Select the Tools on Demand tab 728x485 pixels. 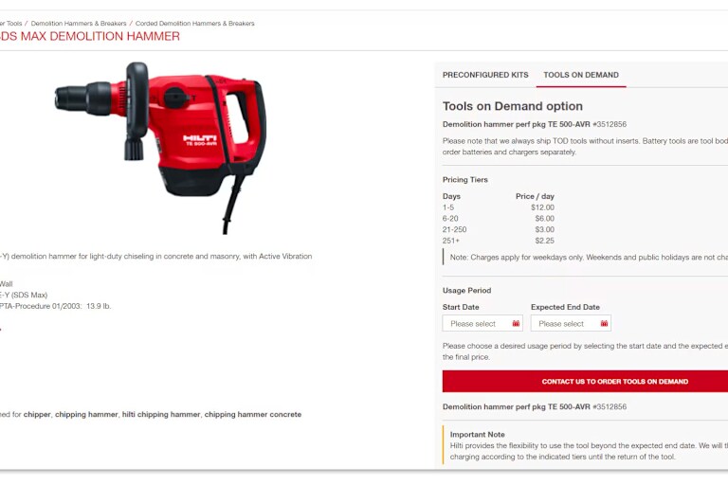pyautogui.click(x=581, y=75)
